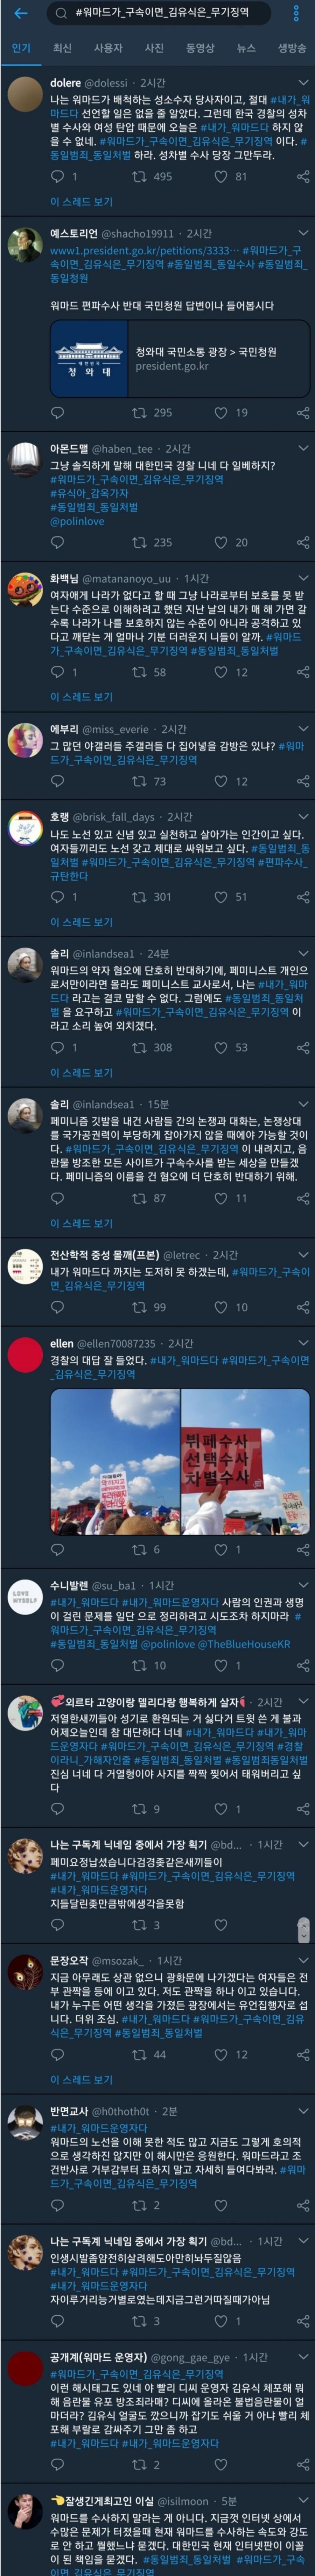The width and height of the screenshot is (315, 2576).
Task: Reply to 호랭's tweet
Action: click(58, 897)
